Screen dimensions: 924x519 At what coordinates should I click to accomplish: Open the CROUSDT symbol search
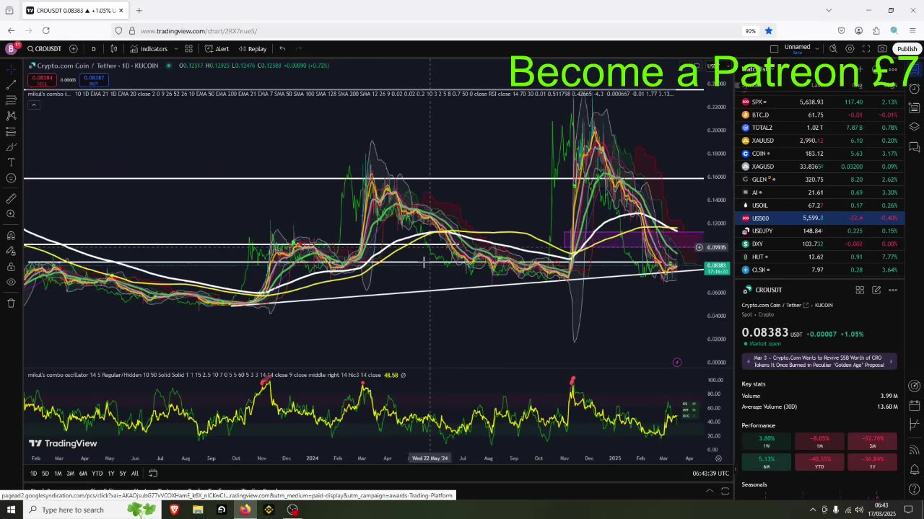tap(44, 49)
